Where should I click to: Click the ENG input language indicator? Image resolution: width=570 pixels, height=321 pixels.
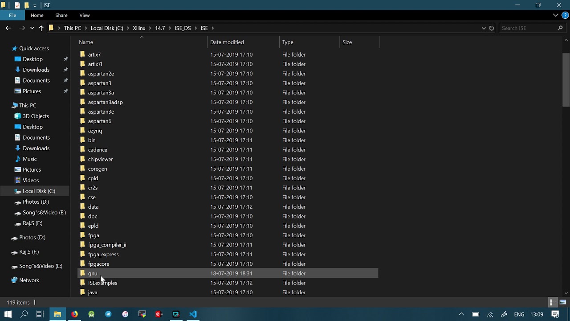click(519, 314)
